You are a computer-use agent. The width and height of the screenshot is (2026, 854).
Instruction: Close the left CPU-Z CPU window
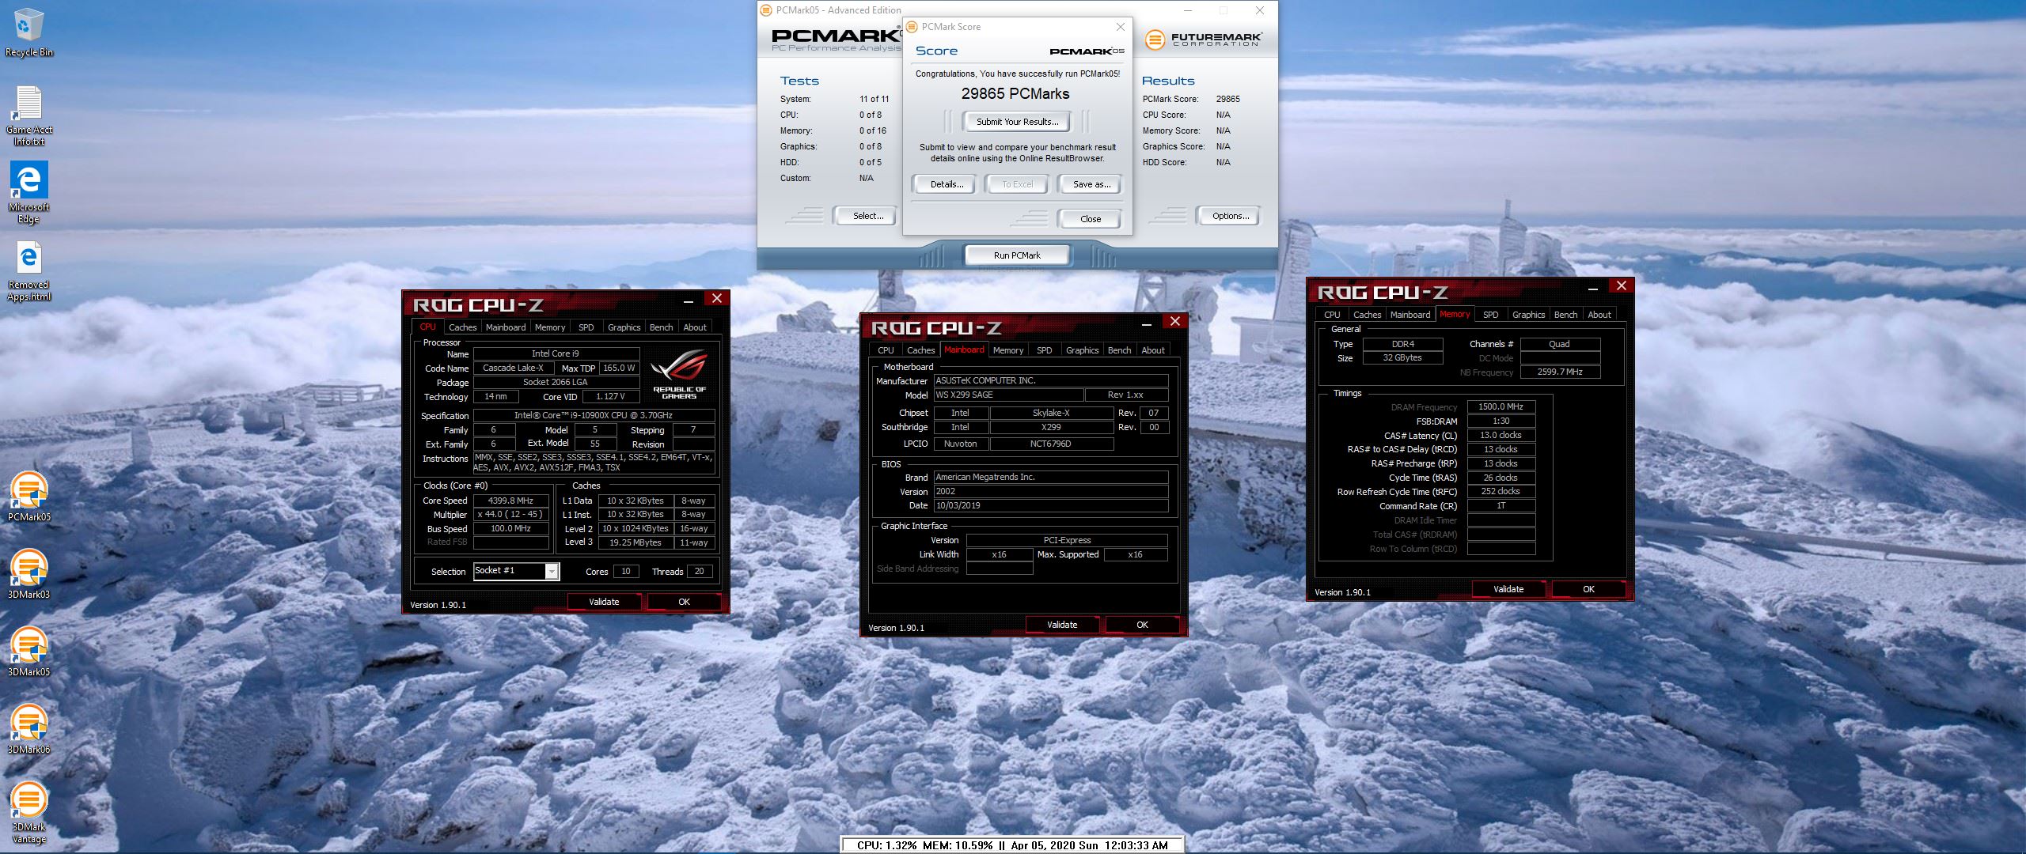(716, 298)
